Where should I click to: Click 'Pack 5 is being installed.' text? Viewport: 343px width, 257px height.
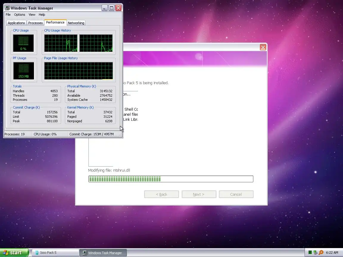click(x=148, y=83)
